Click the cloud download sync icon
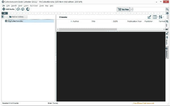 [x=23, y=9]
